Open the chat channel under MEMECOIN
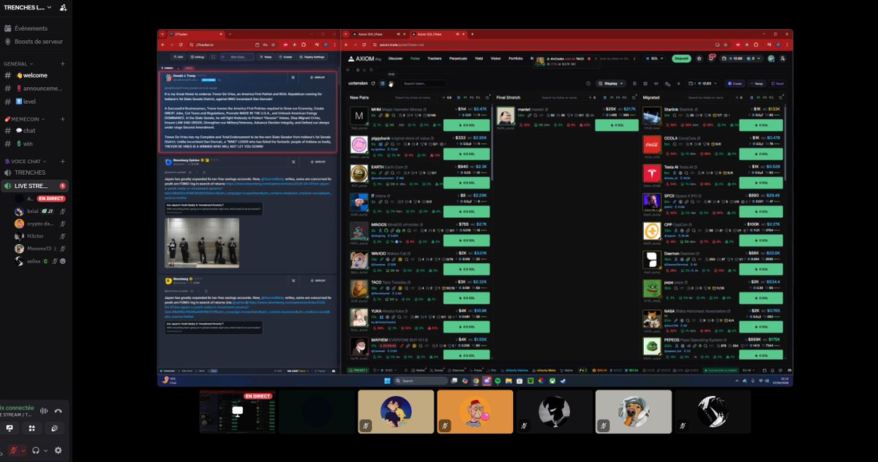The image size is (878, 462). click(x=34, y=131)
